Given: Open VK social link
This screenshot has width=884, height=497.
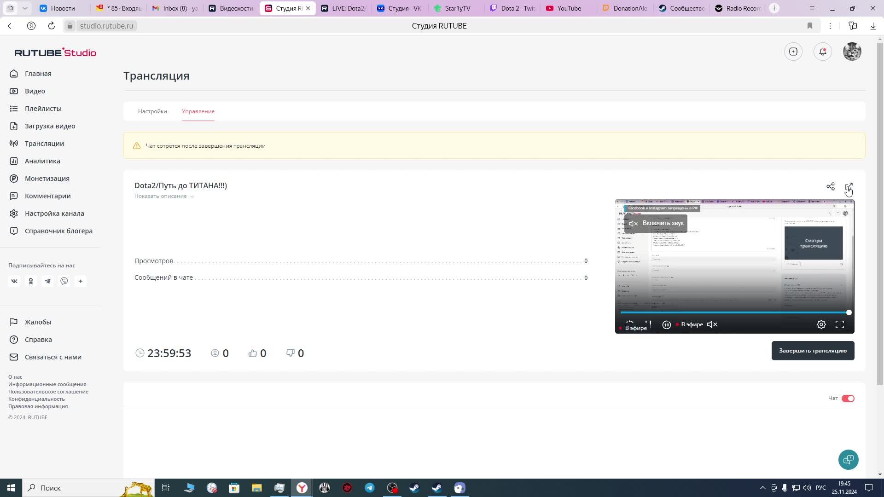Looking at the screenshot, I should (14, 281).
